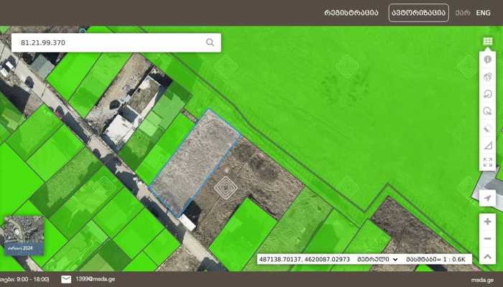Click the search magnifier icon
The image size is (503, 287).
(210, 42)
